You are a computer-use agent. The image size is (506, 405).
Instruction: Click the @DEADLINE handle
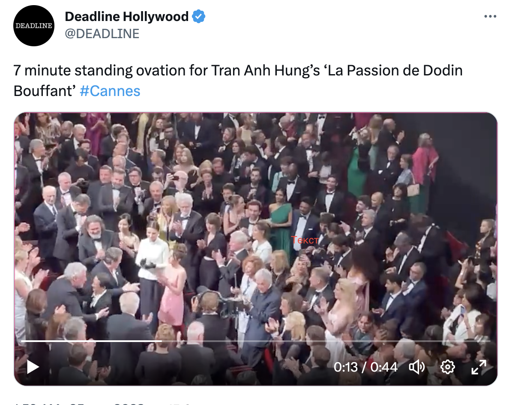[102, 33]
